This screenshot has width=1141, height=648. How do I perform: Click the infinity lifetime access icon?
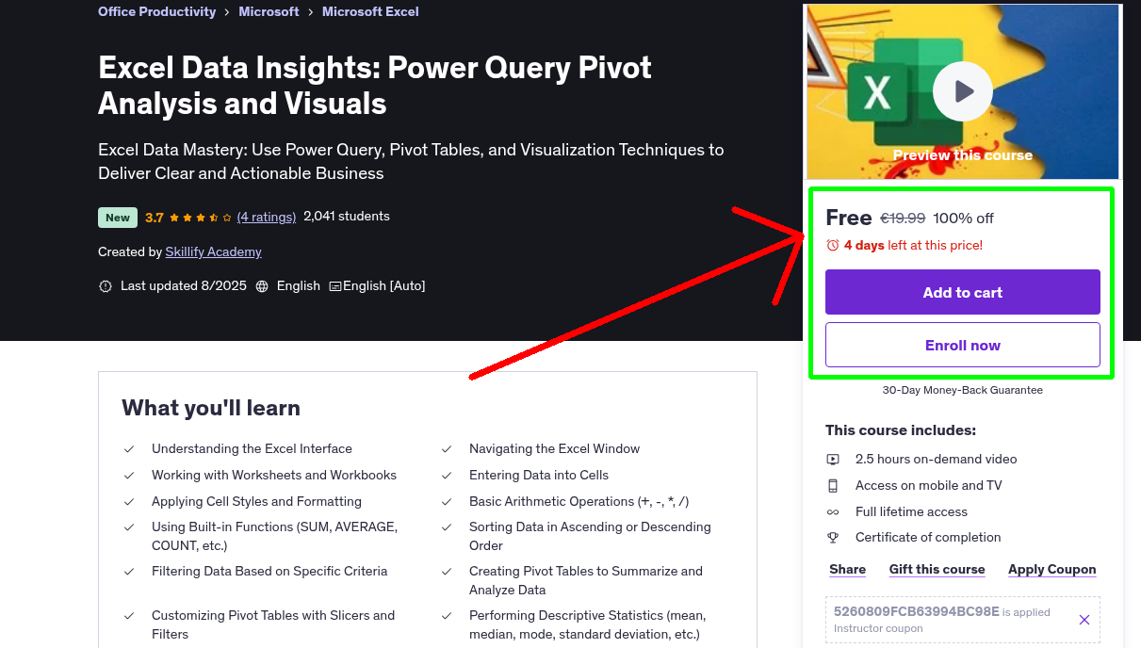tap(833, 512)
